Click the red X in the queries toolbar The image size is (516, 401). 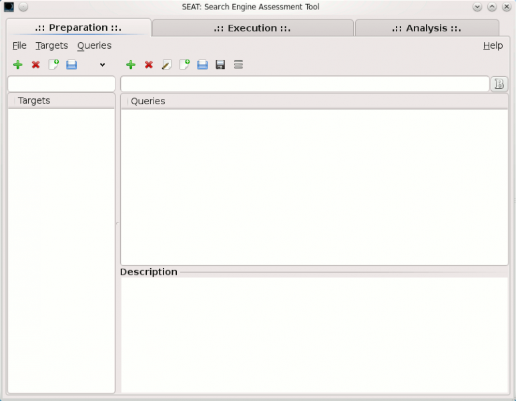pyautogui.click(x=149, y=65)
